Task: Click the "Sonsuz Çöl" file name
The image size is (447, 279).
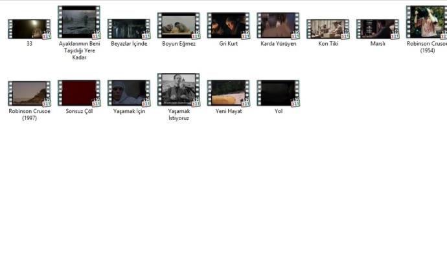Action: tap(79, 111)
